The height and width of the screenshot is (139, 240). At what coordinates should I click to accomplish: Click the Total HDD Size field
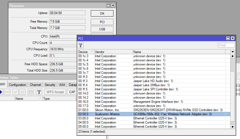tap(63, 70)
